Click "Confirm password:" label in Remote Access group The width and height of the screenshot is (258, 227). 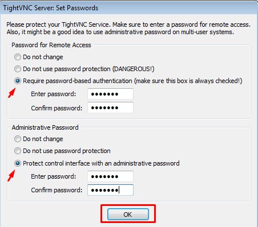tap(57, 108)
